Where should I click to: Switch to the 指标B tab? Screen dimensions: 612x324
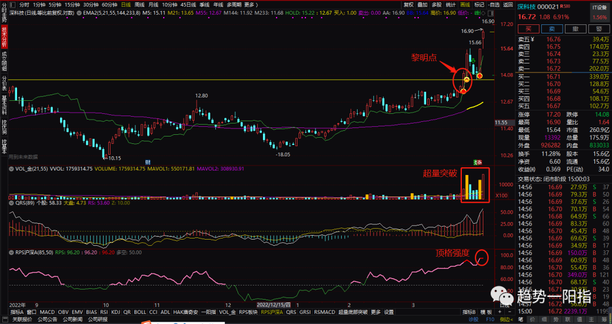469,312
